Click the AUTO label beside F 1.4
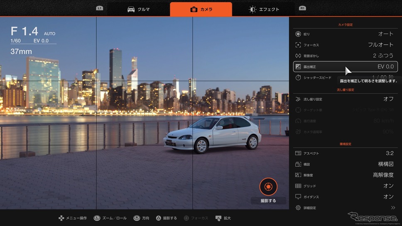Image resolution: width=402 pixels, height=226 pixels. pyautogui.click(x=49, y=34)
